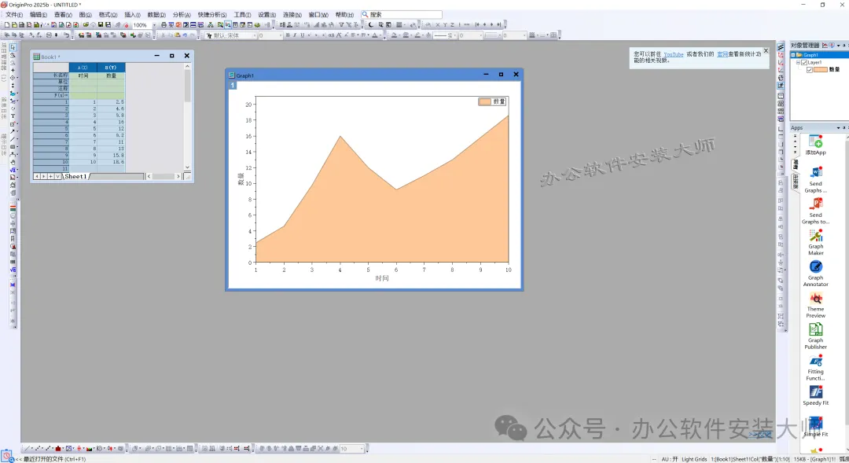Open the 格式 menu
Viewport: 849px width, 463px height.
107,15
